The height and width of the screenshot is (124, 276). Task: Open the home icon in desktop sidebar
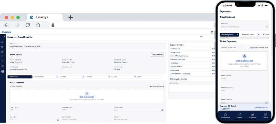[2, 42]
